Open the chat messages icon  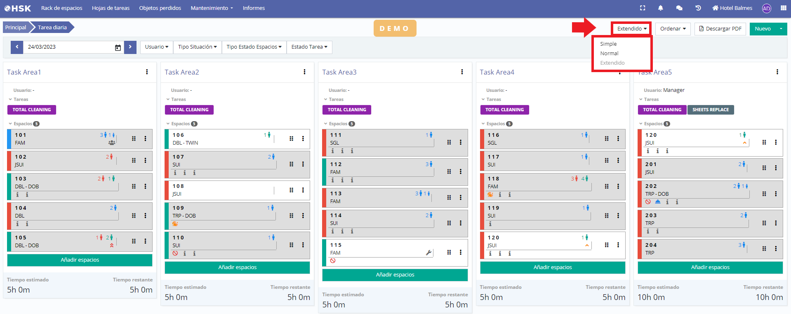(x=679, y=8)
